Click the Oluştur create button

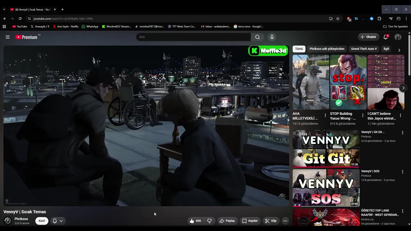pyautogui.click(x=368, y=37)
